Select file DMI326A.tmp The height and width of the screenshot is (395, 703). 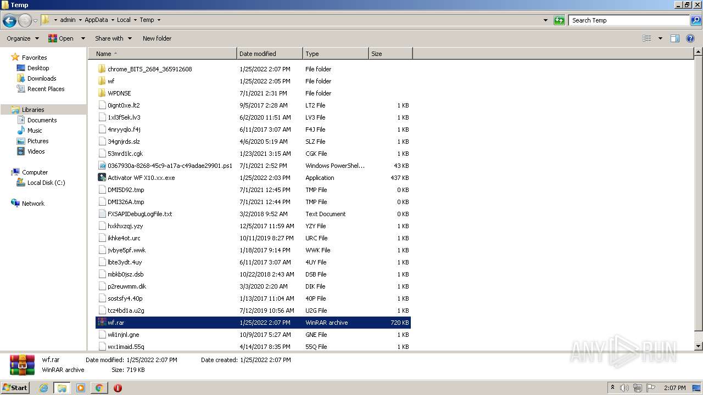[x=126, y=202]
